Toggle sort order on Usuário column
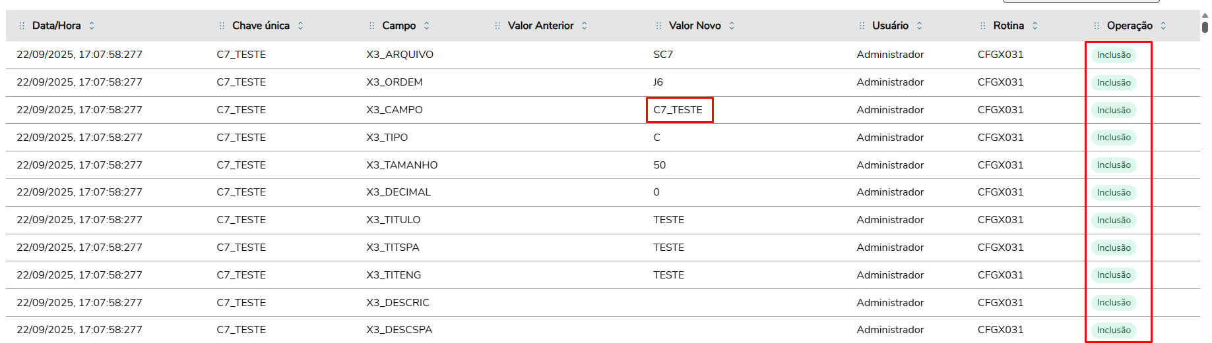Screen dimensions: 1212x343 click(x=920, y=26)
